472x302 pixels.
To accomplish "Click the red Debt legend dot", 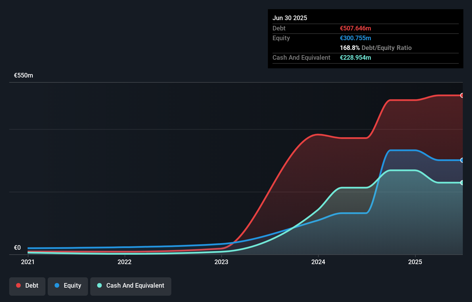I will (18, 285).
